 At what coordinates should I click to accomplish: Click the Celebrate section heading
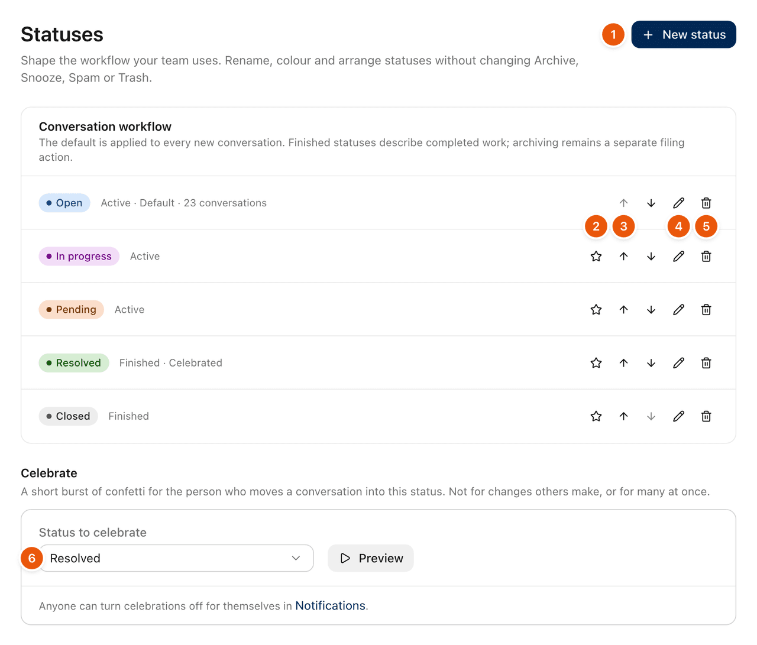coord(49,473)
